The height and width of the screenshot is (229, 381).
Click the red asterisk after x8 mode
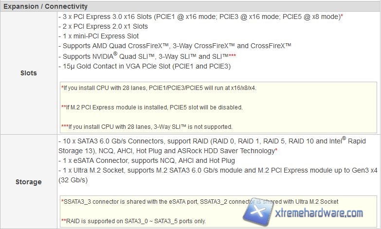click(342, 17)
